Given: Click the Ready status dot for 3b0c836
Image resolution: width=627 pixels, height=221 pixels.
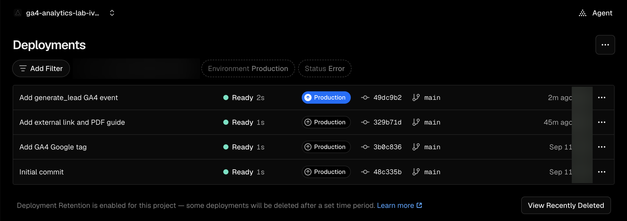Looking at the screenshot, I should pos(226,147).
